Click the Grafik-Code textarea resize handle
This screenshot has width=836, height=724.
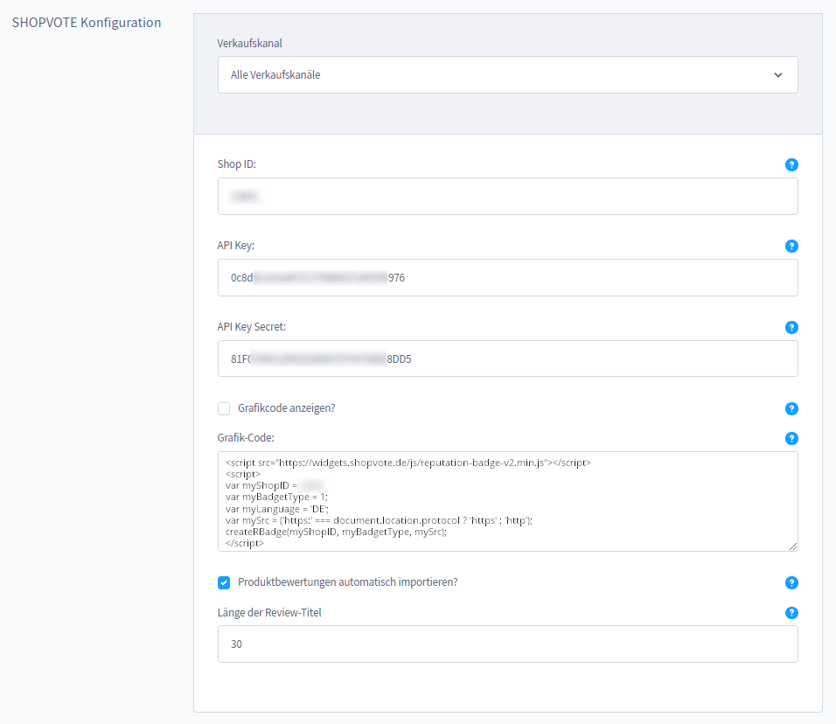(793, 546)
